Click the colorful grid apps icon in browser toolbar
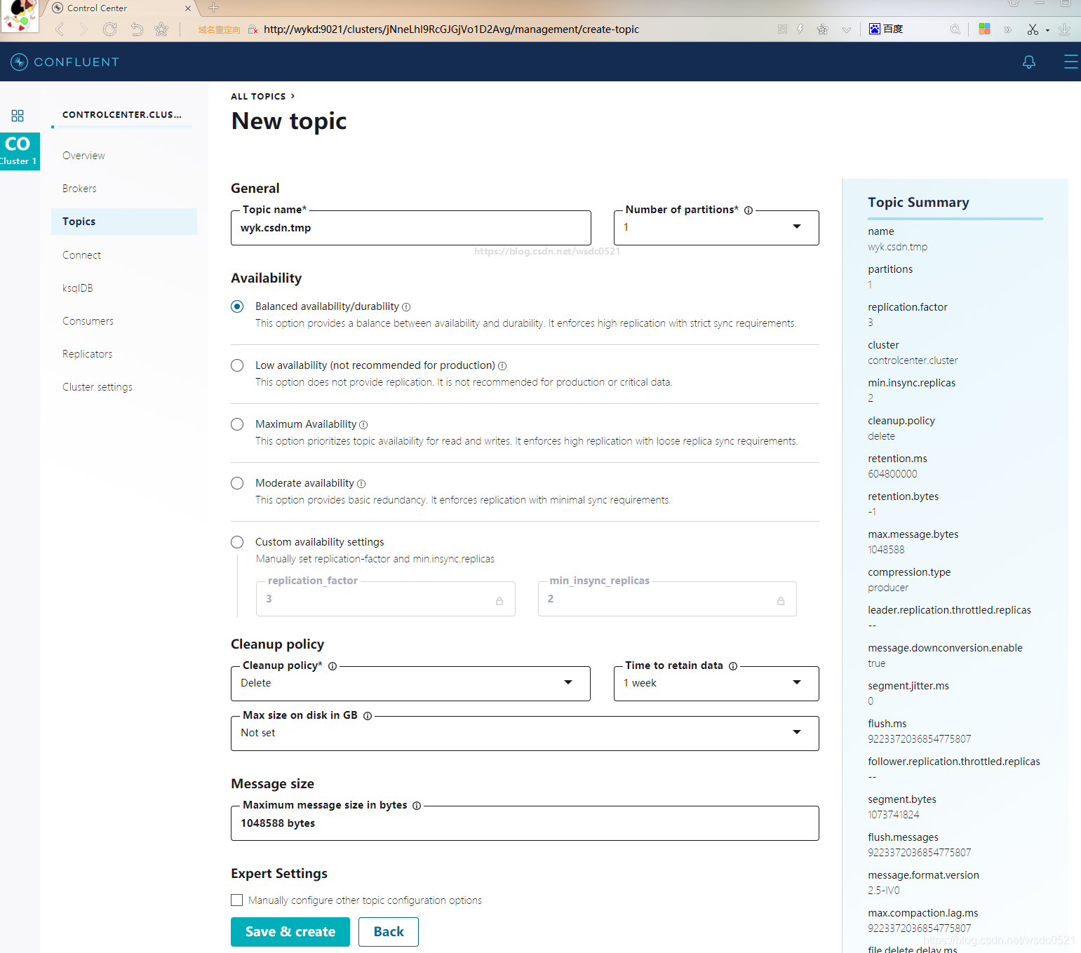The width and height of the screenshot is (1081, 953). (x=984, y=29)
